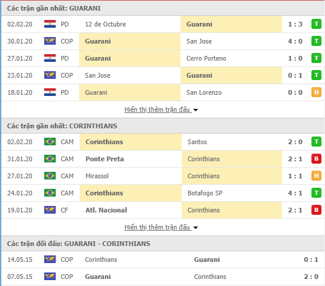Click dropdown arrow beside Guarani show-more link
This screenshot has height=286, width=325.
tap(195, 110)
